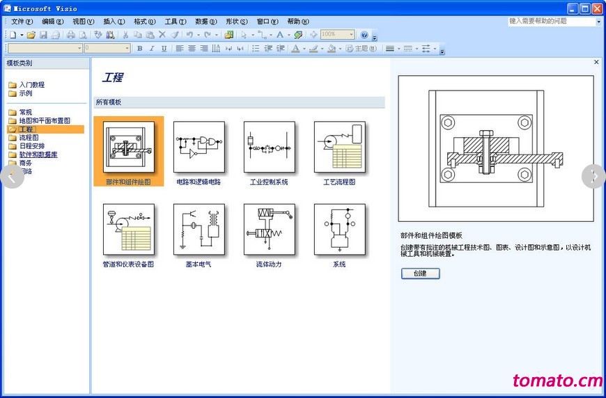Click the Help question mark icon
Image resolution: width=606 pixels, height=398 pixels.
[x=364, y=35]
